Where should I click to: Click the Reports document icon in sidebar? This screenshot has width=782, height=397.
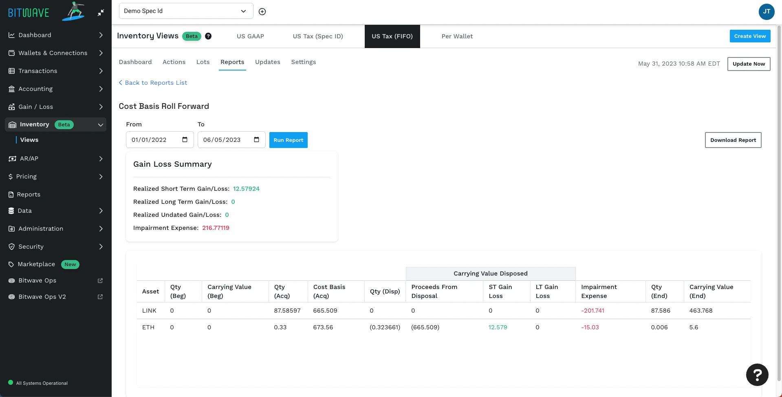point(11,194)
